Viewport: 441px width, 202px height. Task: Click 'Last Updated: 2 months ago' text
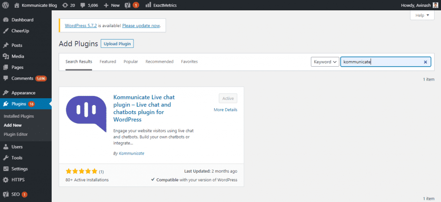211,171
